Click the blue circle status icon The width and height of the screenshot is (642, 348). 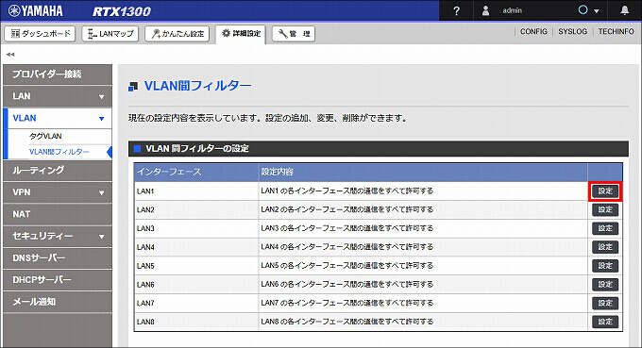pyautogui.click(x=583, y=10)
